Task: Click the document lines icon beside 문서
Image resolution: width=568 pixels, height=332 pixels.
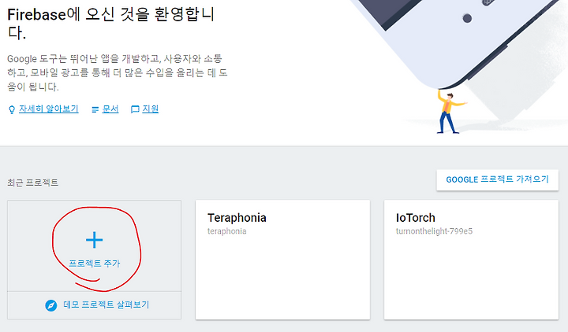Action: [95, 109]
